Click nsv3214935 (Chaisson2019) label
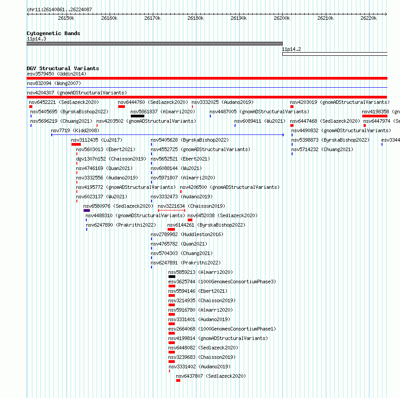Viewport: 400px width, 398px height. [202, 300]
